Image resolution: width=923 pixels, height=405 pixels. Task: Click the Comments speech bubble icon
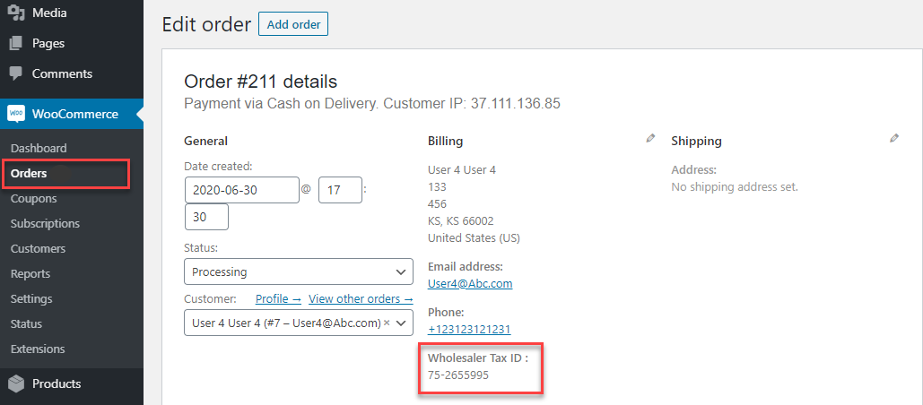pyautogui.click(x=16, y=73)
